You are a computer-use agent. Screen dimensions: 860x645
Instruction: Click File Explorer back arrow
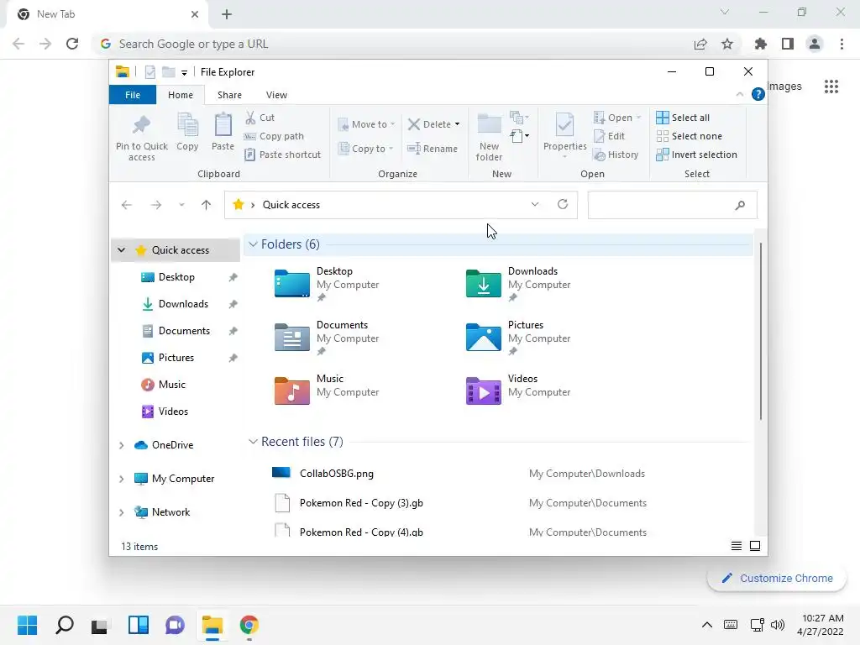pos(127,205)
